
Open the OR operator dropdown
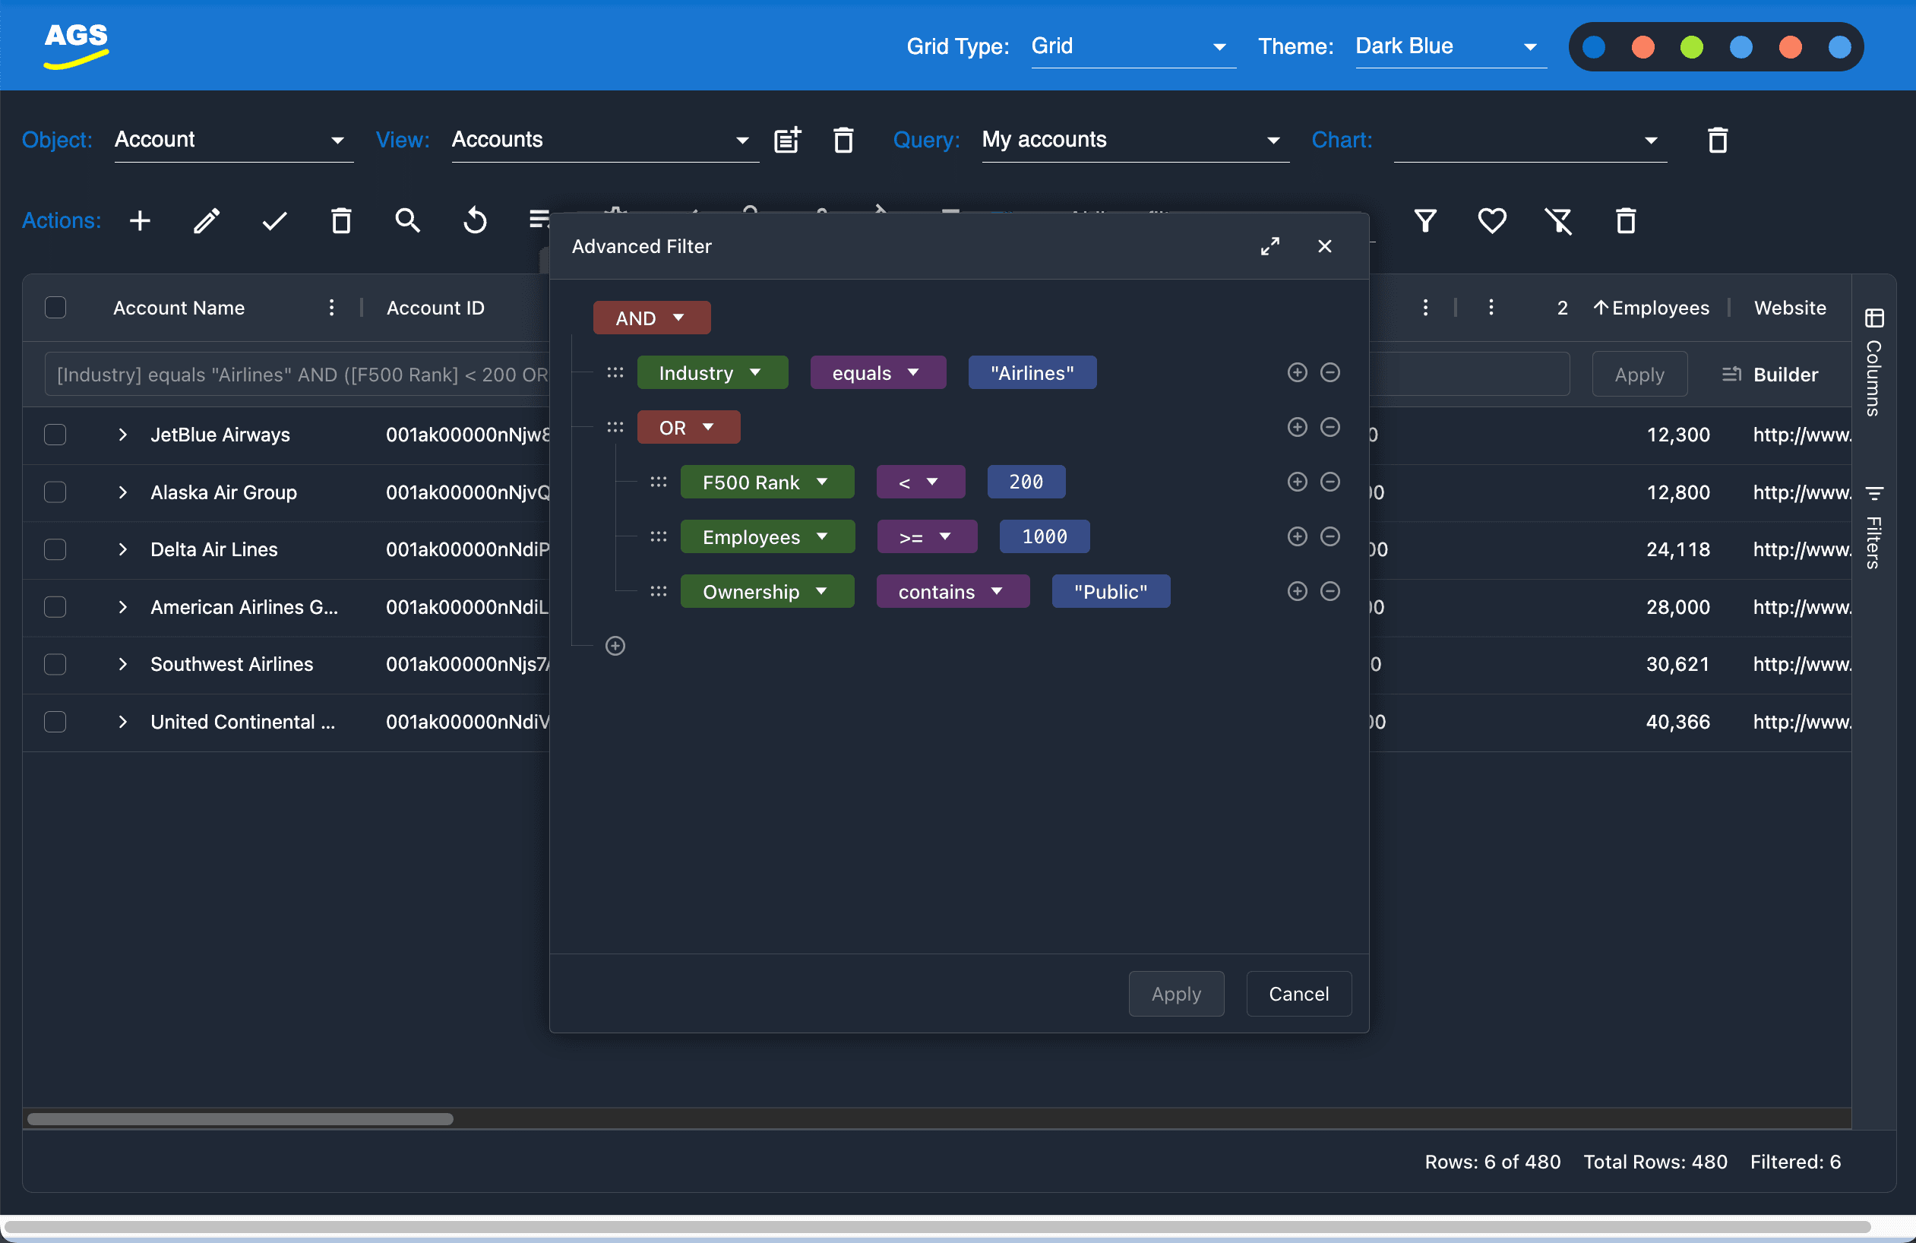coord(688,428)
